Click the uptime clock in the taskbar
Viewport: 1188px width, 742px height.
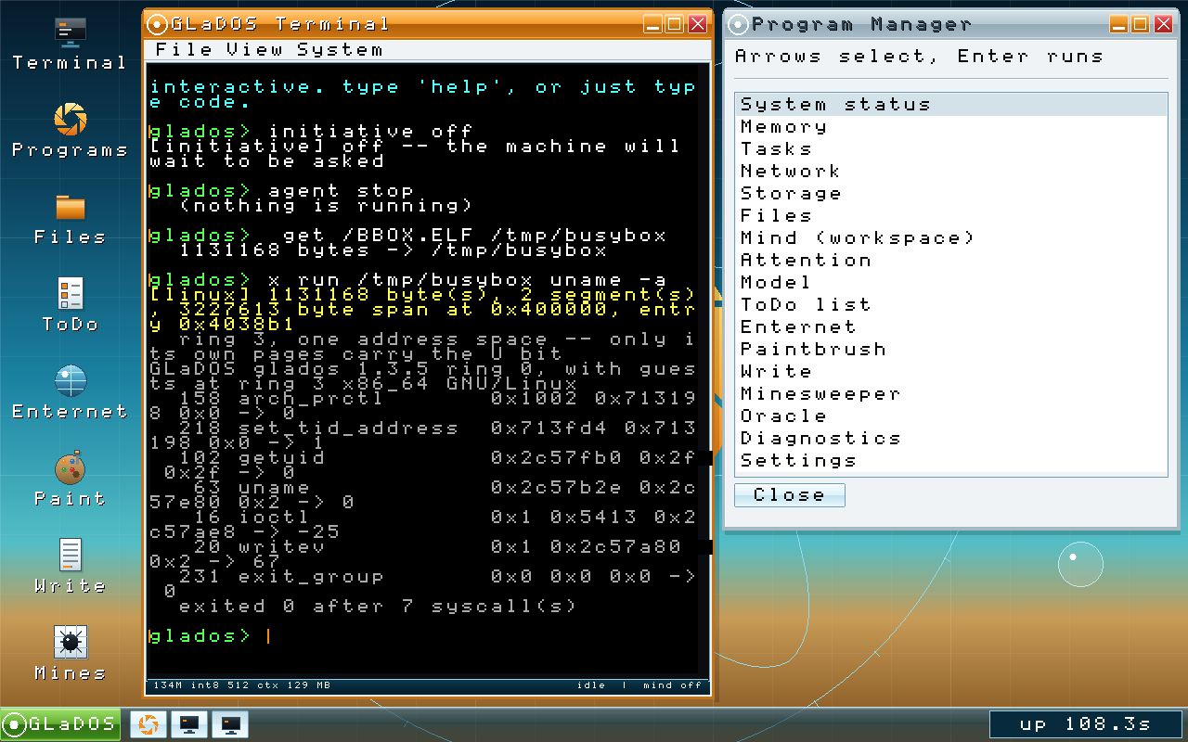click(x=1086, y=724)
